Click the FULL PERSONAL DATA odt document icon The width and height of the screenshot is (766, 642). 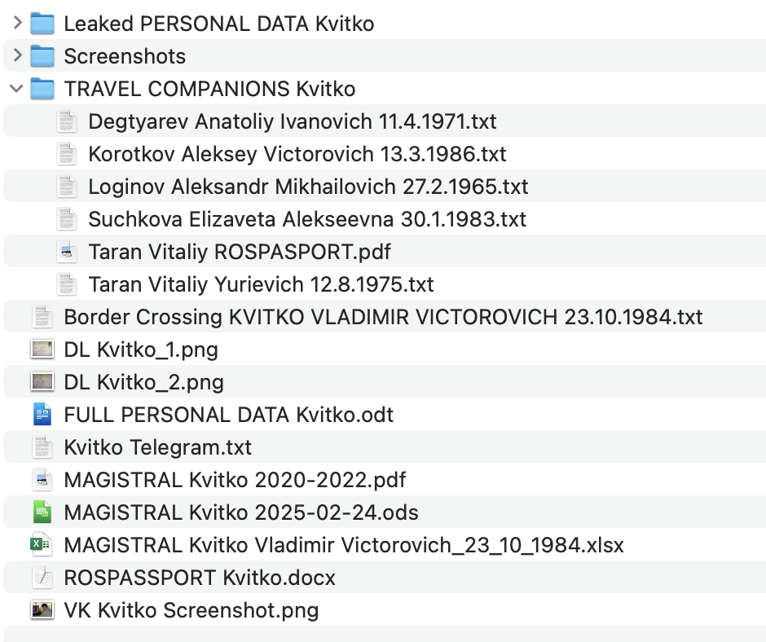click(x=42, y=415)
